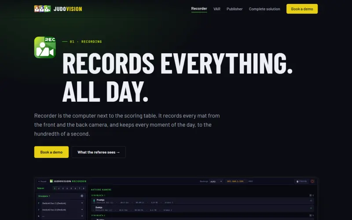This screenshot has height=220, width=352.
Task: Select Tatami number 4
Action: 67,188
